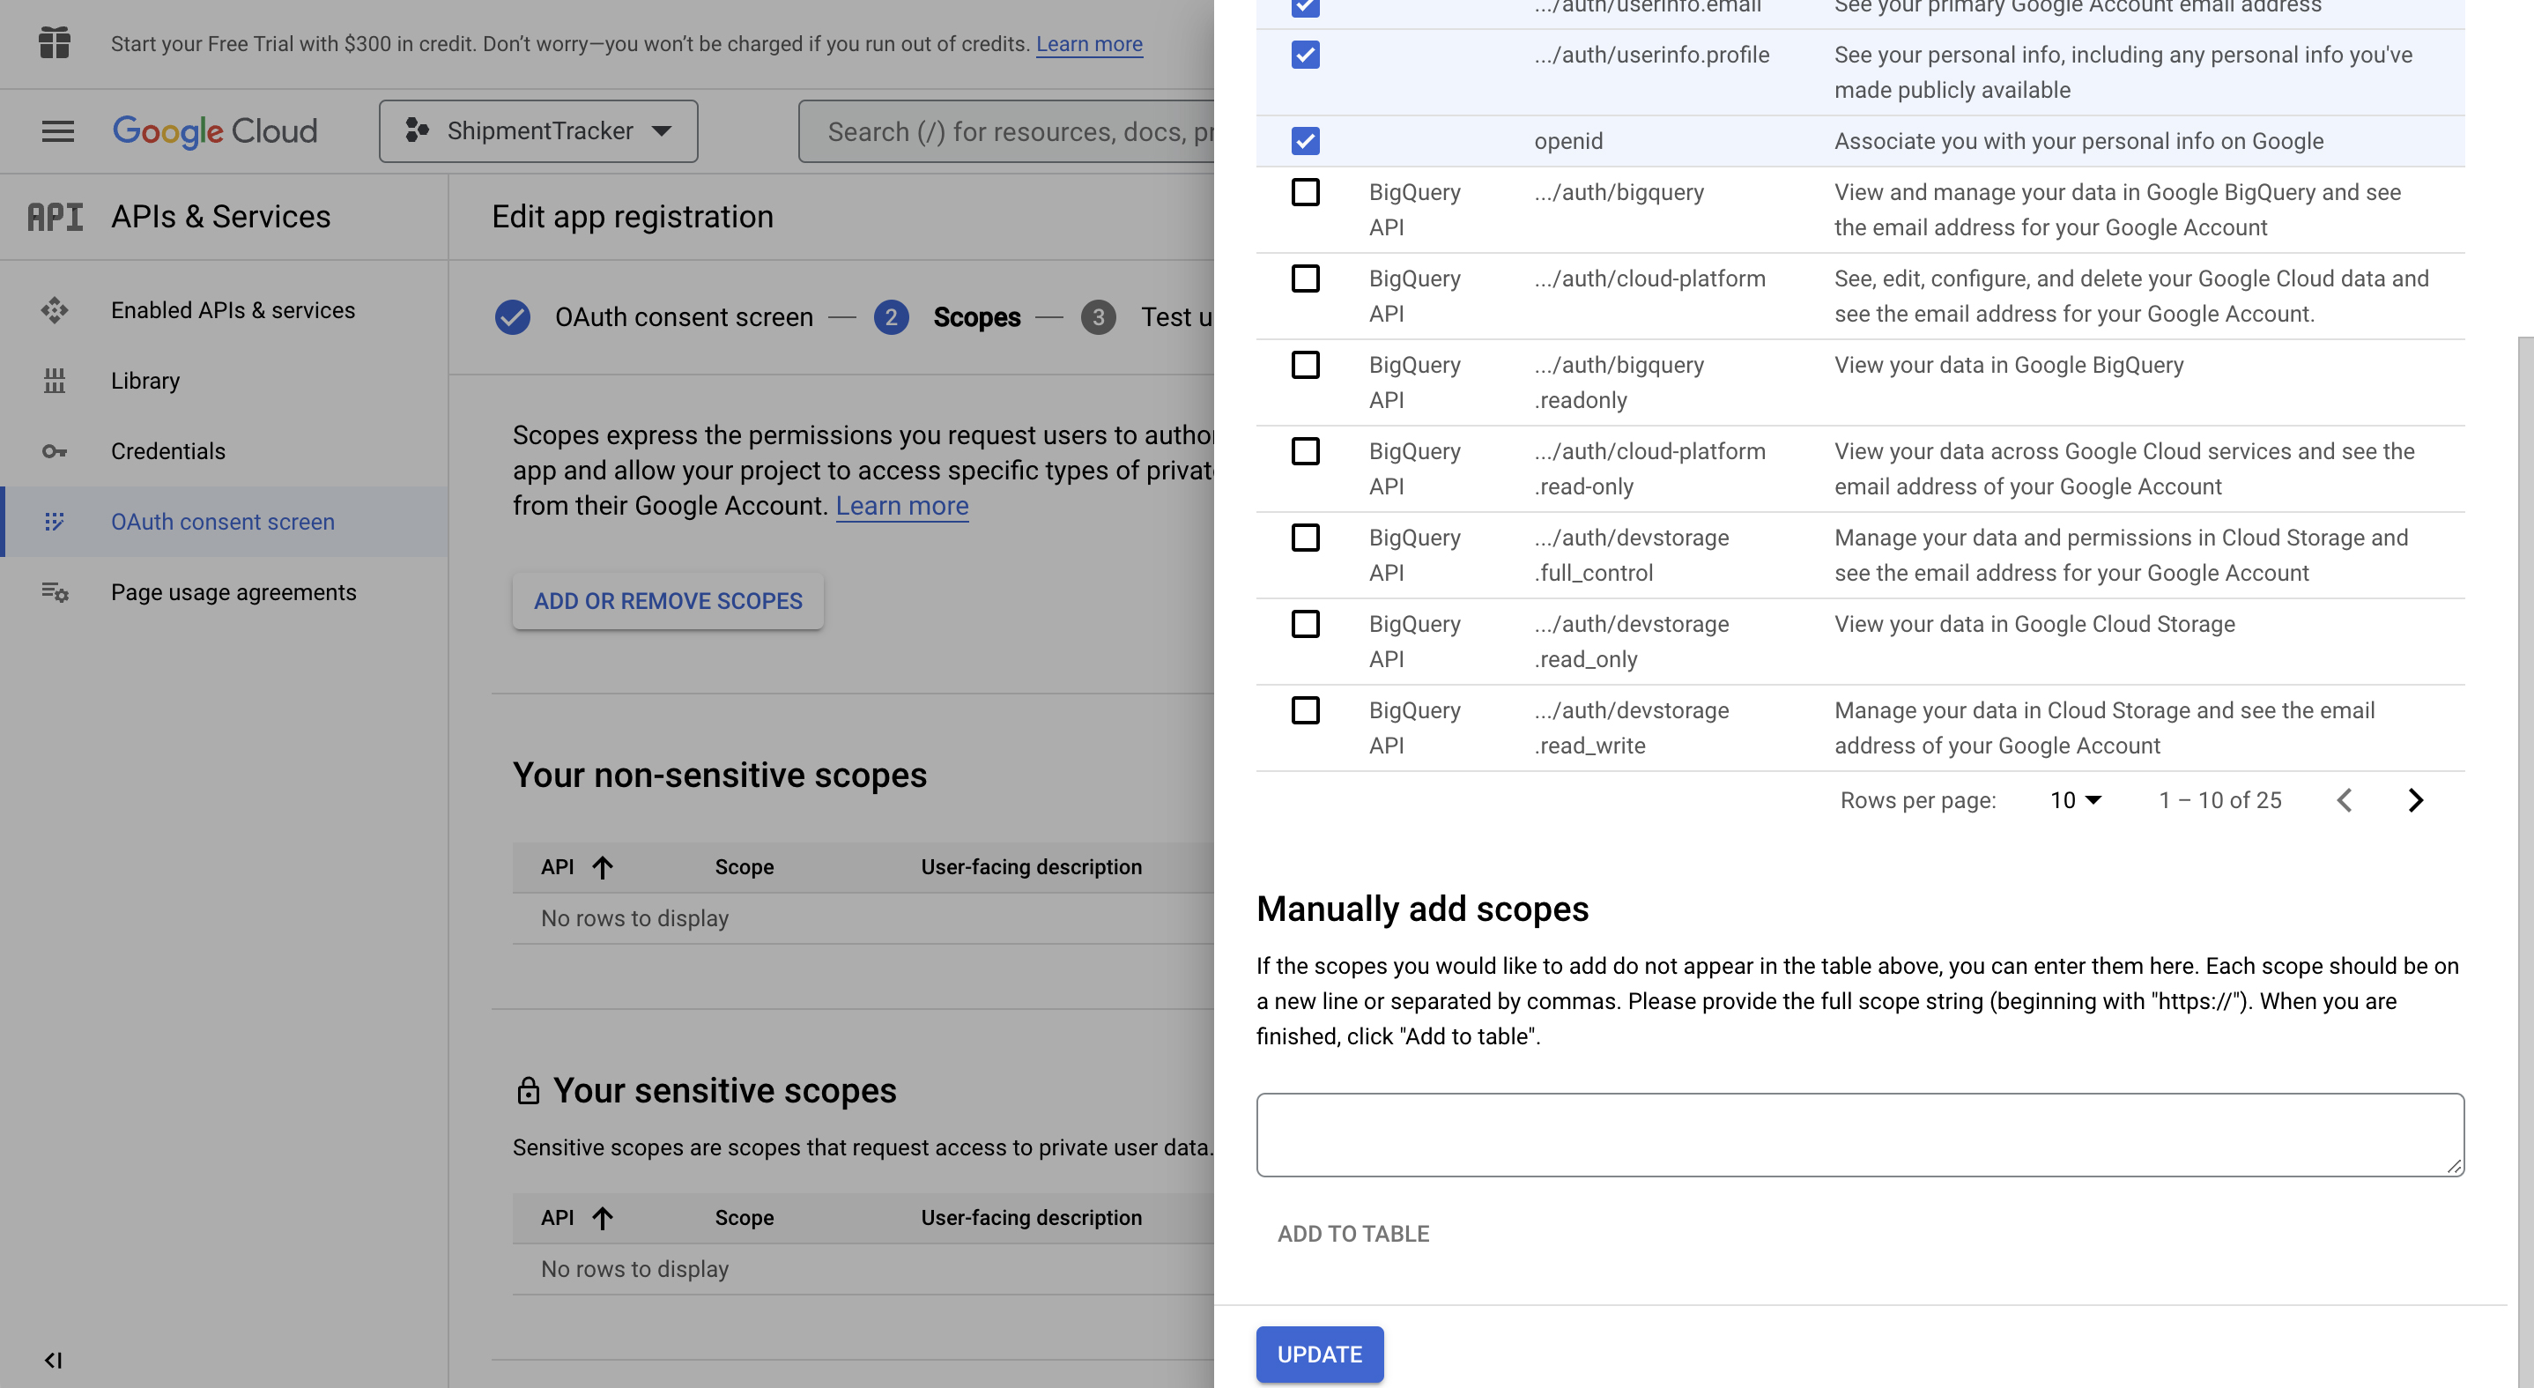
Task: Uncheck the userinfo.profile scope
Action: 1306,56
